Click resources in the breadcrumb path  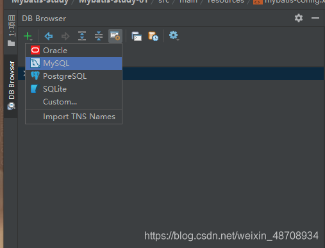226,1
